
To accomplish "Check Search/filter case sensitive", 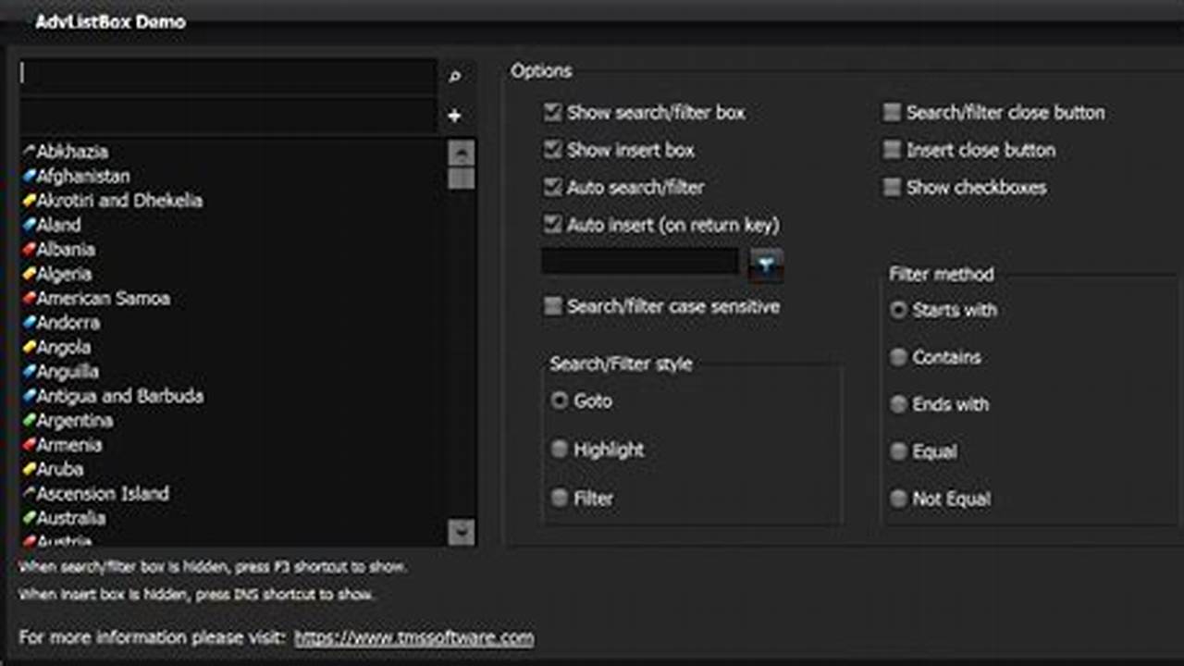I will point(552,306).
